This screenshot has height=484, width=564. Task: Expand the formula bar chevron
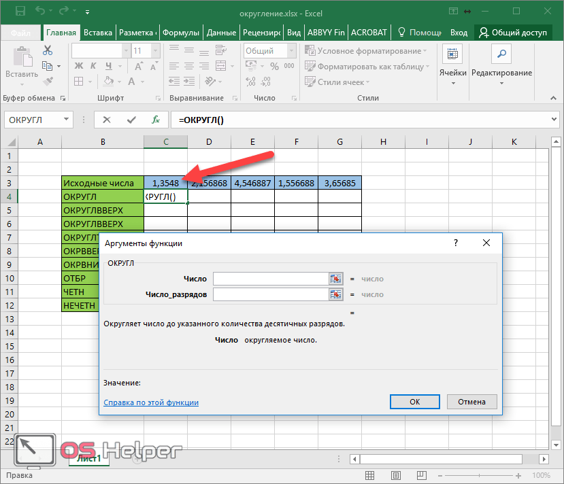click(554, 119)
